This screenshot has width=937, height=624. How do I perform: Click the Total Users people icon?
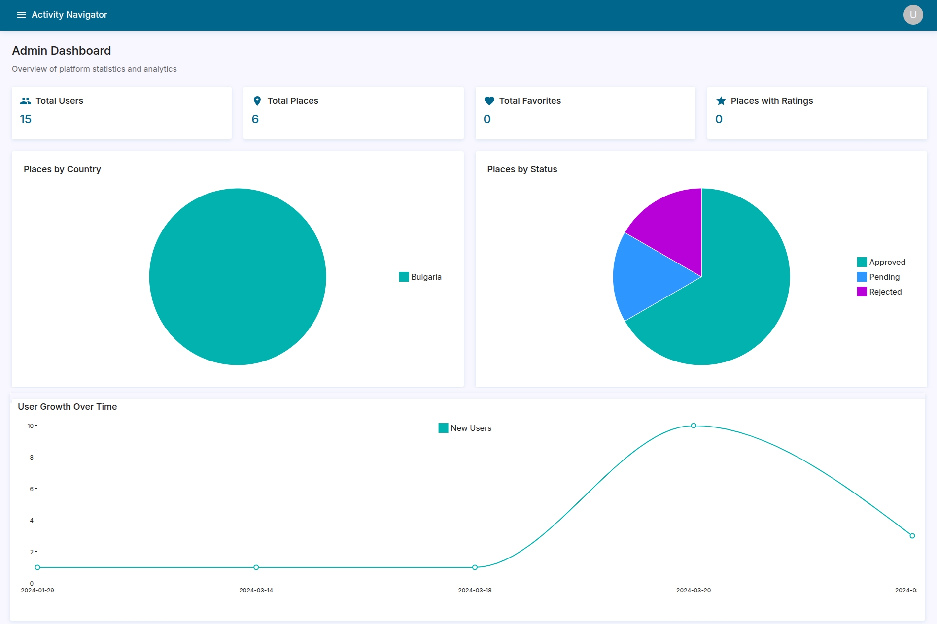(26, 101)
